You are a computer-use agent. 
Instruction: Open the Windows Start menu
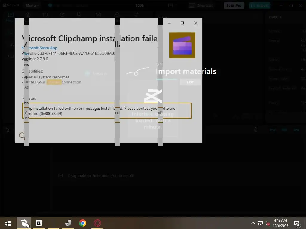(x=8, y=223)
